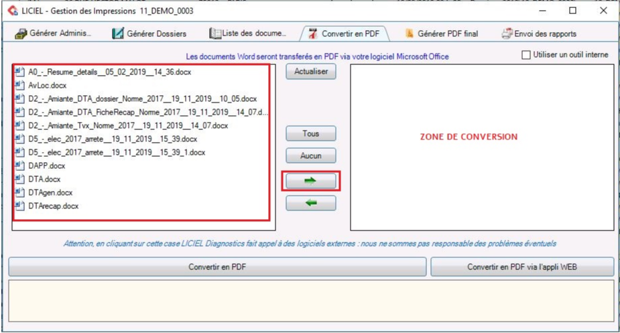Click Convertir en PDF via l'appli WEB

pyautogui.click(x=521, y=267)
